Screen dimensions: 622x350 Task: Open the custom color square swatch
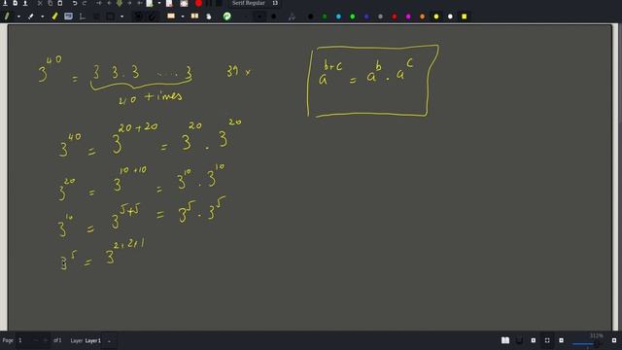[x=465, y=17]
